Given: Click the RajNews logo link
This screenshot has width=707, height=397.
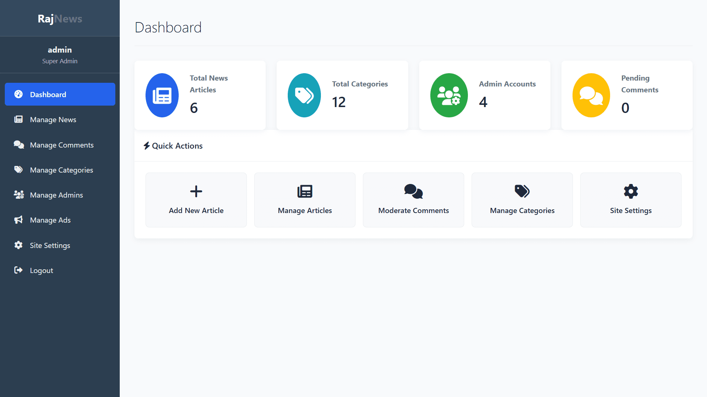Looking at the screenshot, I should click(x=60, y=19).
